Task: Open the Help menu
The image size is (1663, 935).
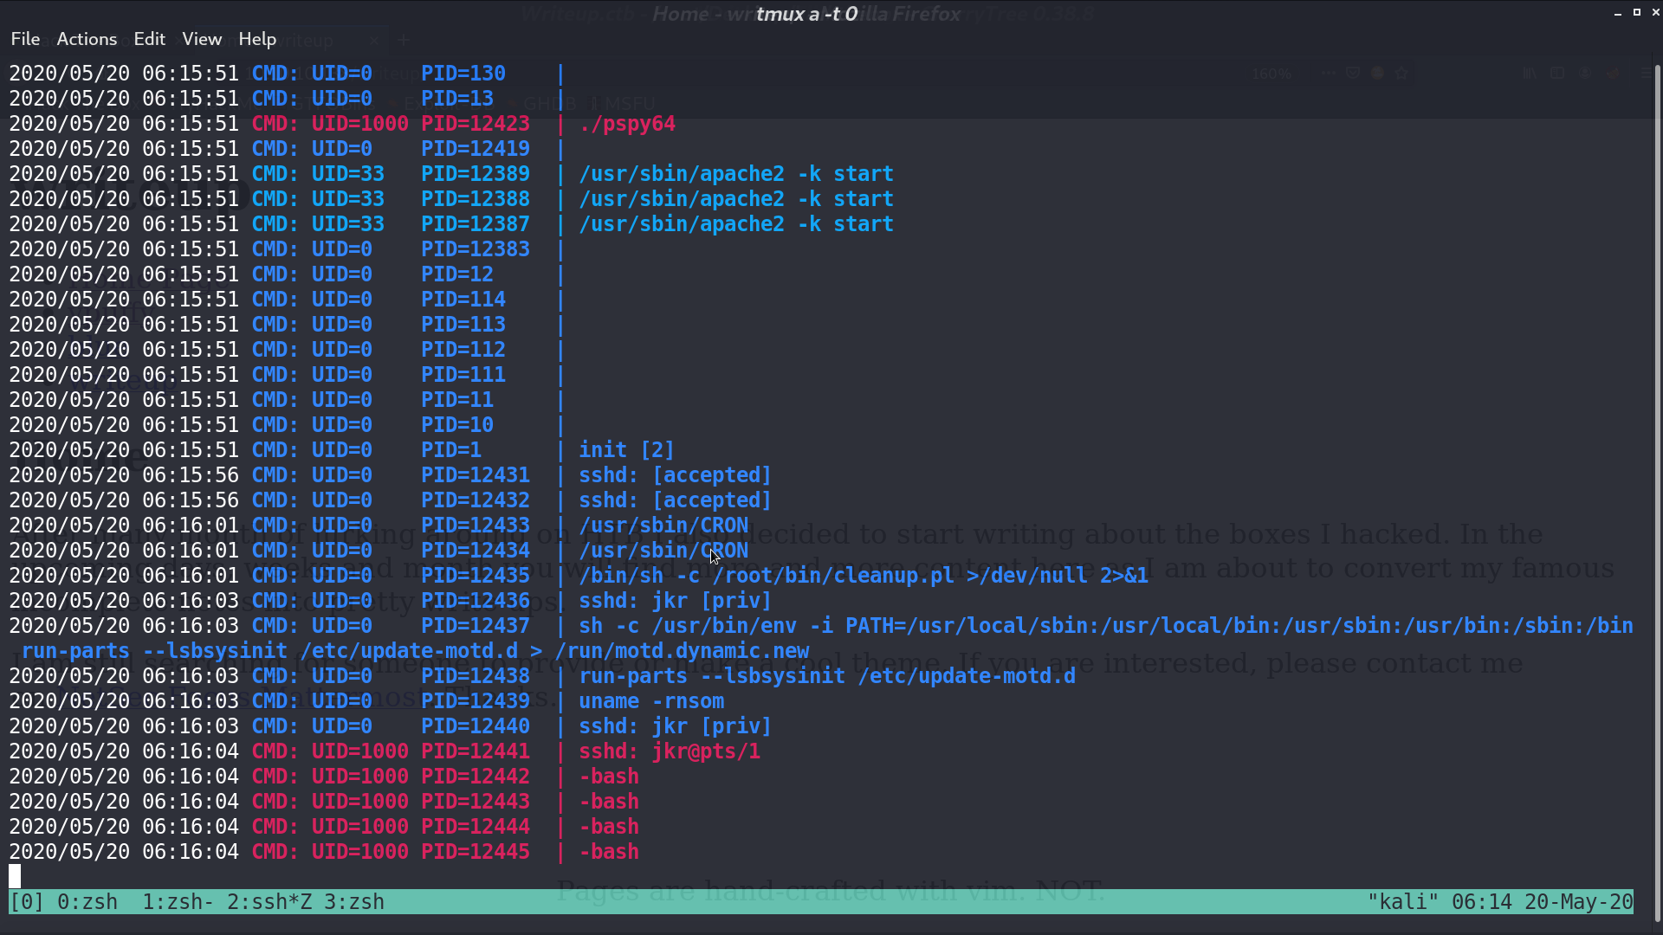Action: [x=257, y=39]
